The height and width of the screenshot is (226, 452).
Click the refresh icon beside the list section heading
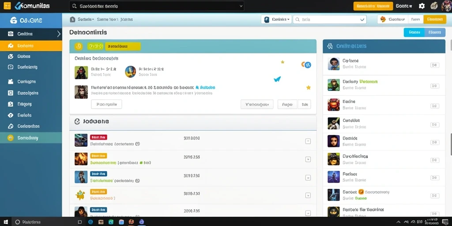coord(77,121)
